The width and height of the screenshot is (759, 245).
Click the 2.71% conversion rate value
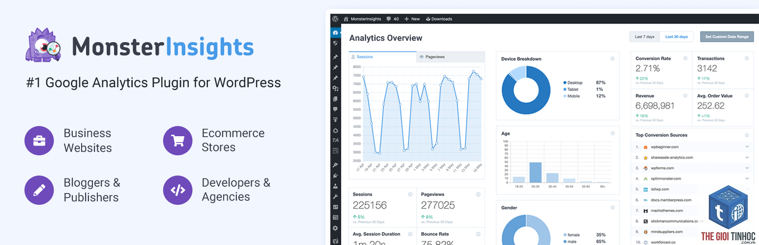[x=647, y=69]
